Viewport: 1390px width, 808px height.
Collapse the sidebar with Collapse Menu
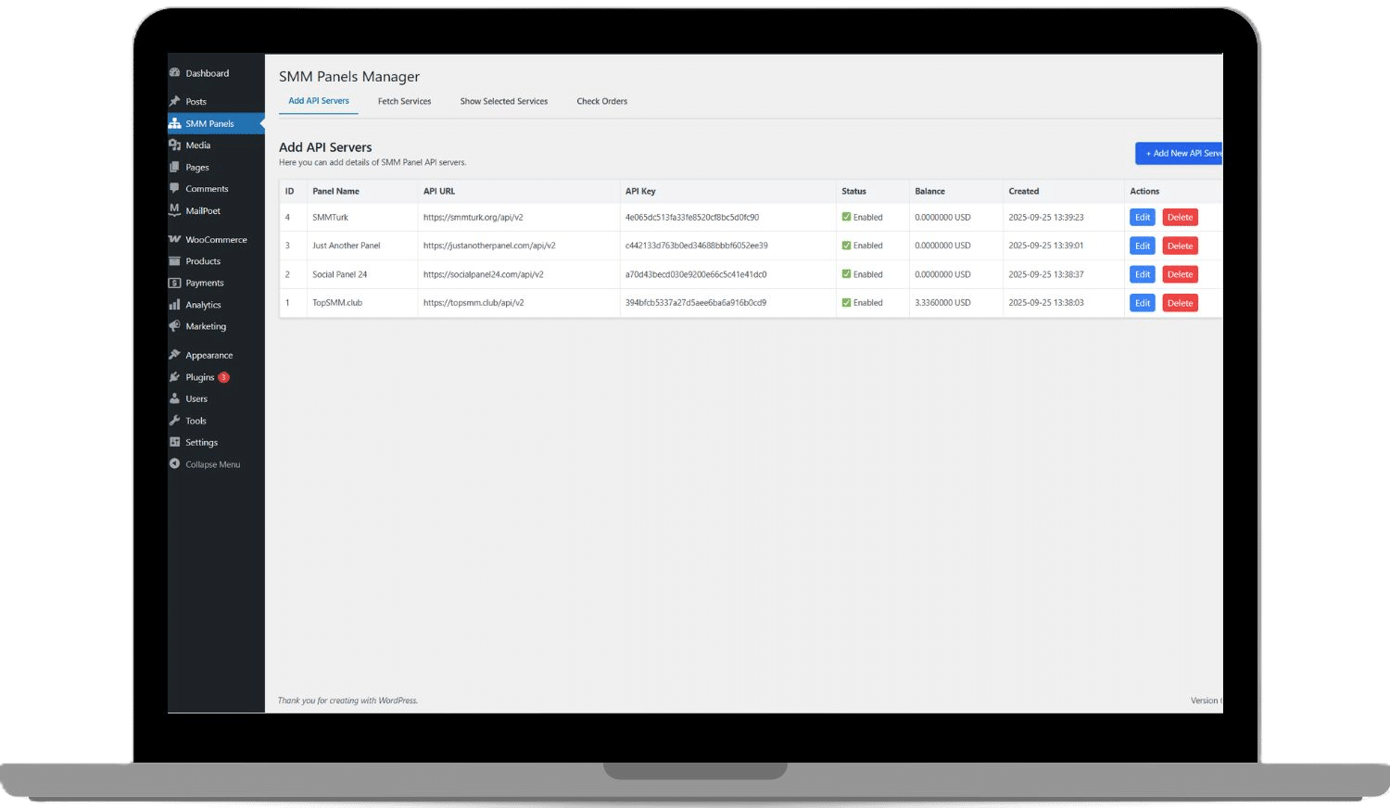pyautogui.click(x=212, y=464)
